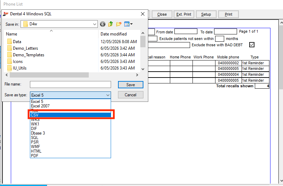Image resolution: width=283 pixels, height=186 pixels.
Task: Toggle Exclude those with BAD DEBT checkbox
Action: (x=252, y=45)
